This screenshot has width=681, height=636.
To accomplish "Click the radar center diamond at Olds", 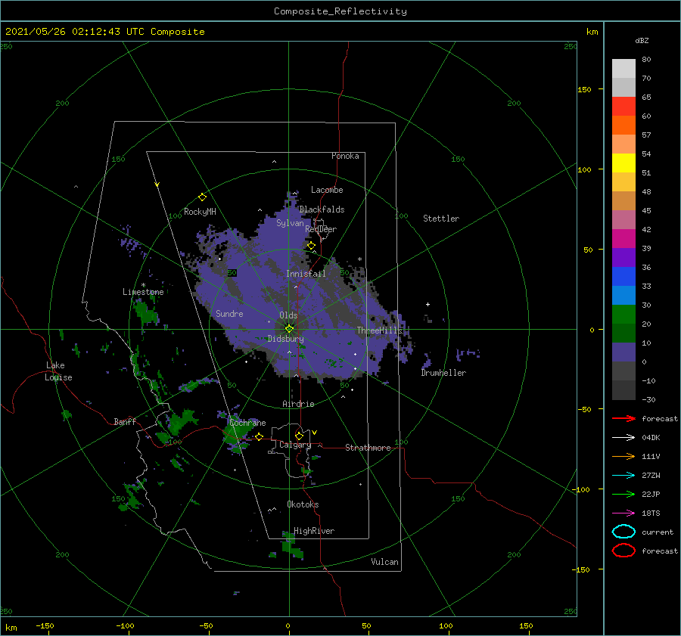I will 289,329.
